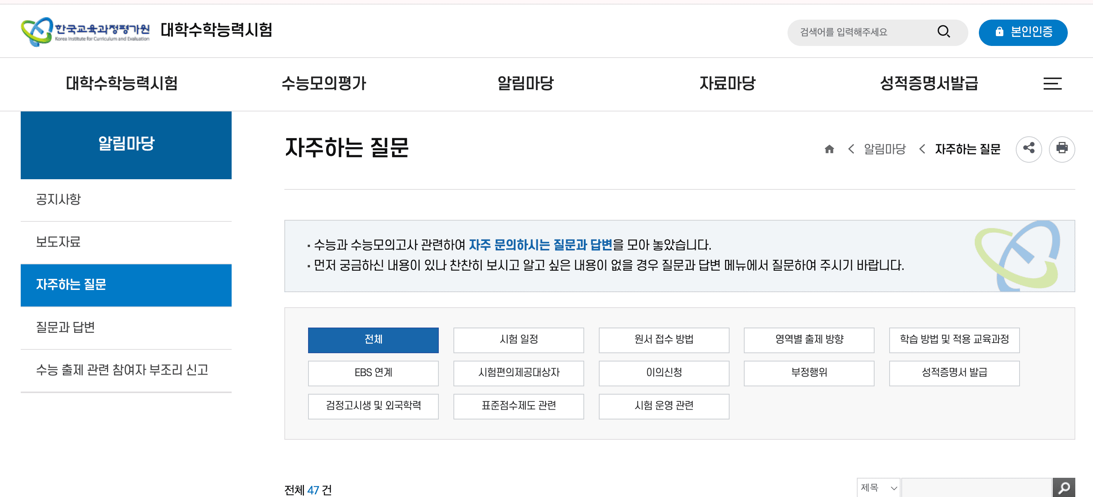
Task: Open the 성적증명서발급 top menu
Action: coord(929,83)
